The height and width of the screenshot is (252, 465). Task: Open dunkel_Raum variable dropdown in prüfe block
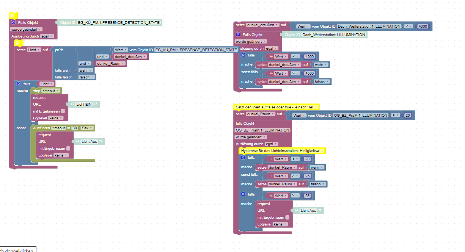111,64
